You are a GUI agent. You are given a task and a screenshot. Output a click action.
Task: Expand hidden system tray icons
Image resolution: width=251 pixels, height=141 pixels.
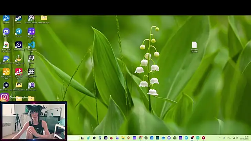(x=220, y=138)
